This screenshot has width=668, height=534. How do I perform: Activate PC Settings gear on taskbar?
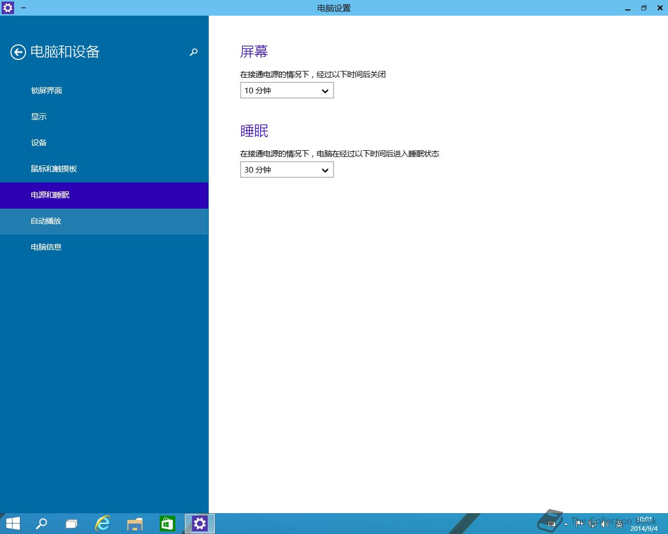click(x=200, y=524)
